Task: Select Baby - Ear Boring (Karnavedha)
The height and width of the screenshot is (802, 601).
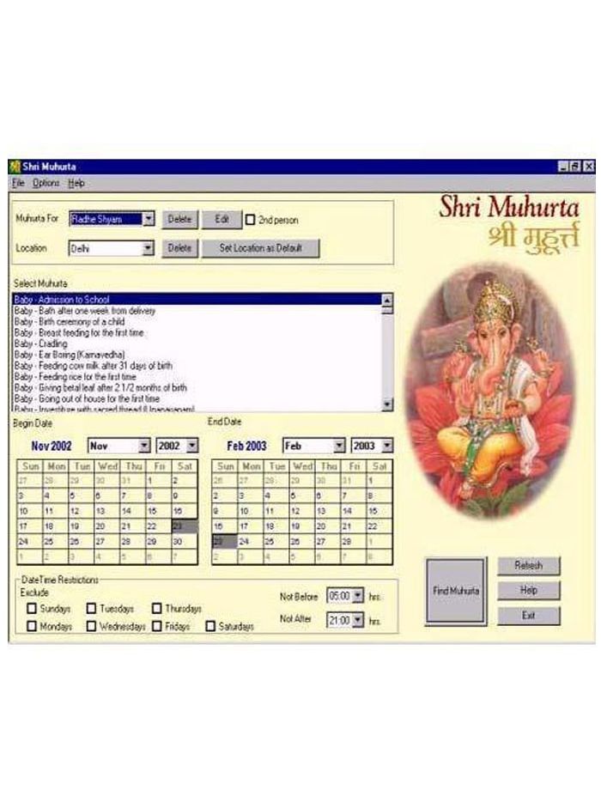Action: [197, 355]
